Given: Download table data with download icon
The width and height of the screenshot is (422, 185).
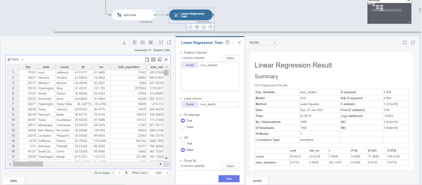Looking at the screenshot, I should tap(124, 42).
